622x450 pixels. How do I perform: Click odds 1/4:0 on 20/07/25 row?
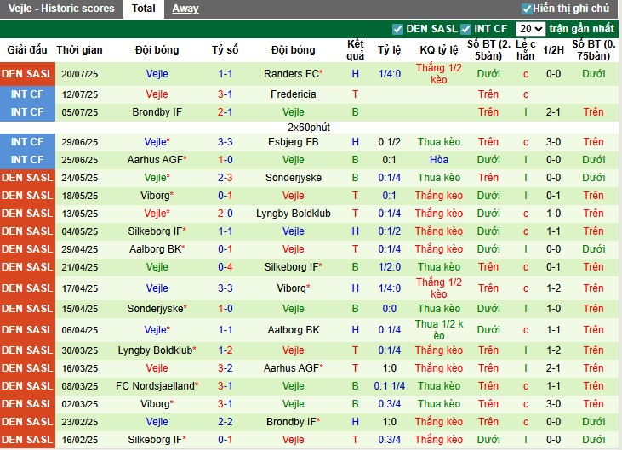[x=390, y=74]
